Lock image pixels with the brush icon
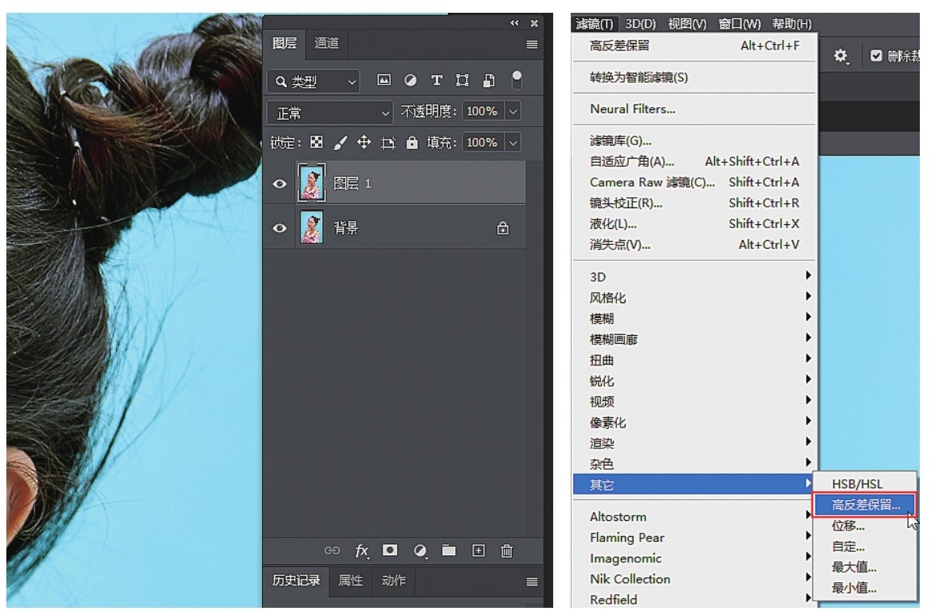The image size is (931, 611). [340, 143]
